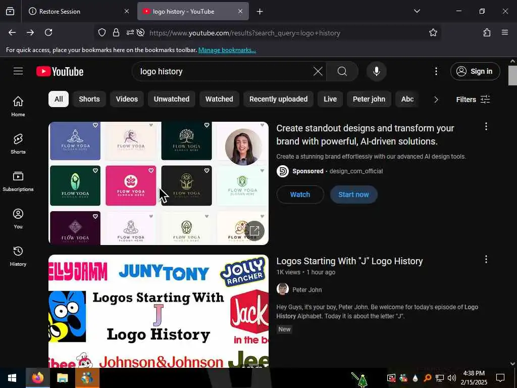
Task: Click the YouTube logo
Action: [60, 71]
